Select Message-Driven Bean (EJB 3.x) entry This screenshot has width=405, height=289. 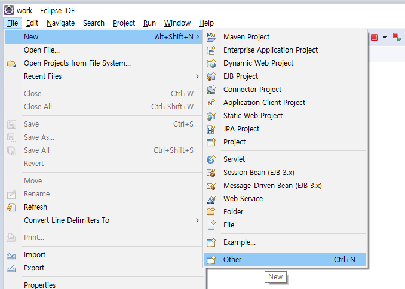click(x=286, y=186)
